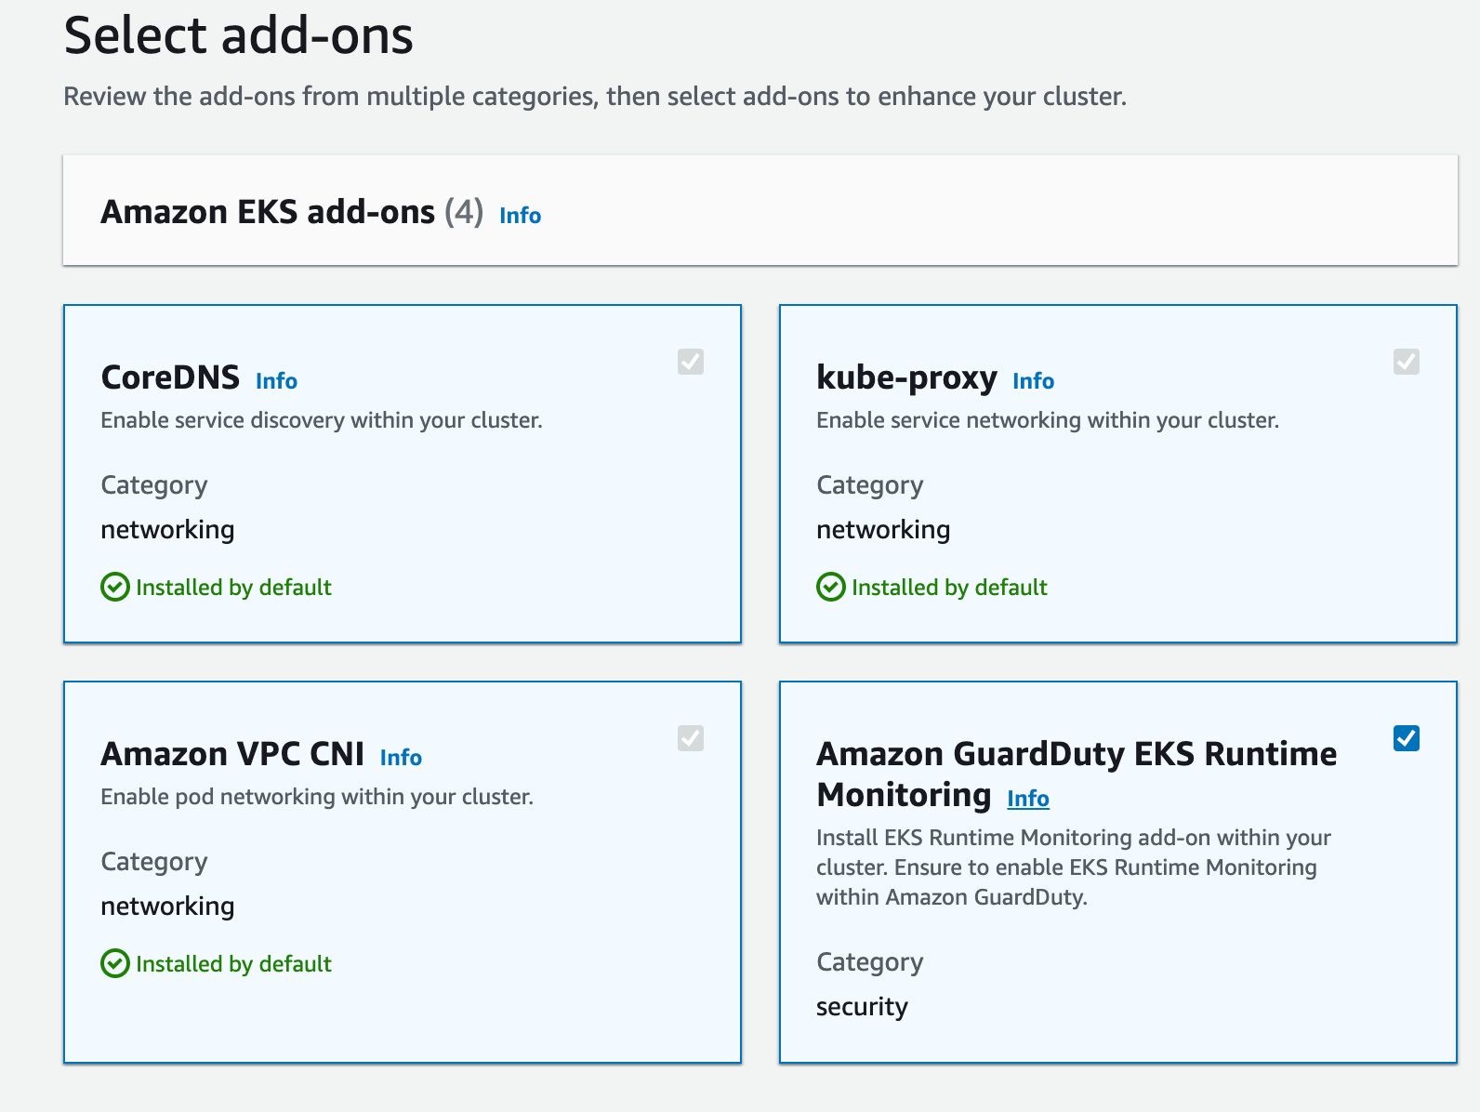Click kube-proxy 'networking' category value

(883, 530)
